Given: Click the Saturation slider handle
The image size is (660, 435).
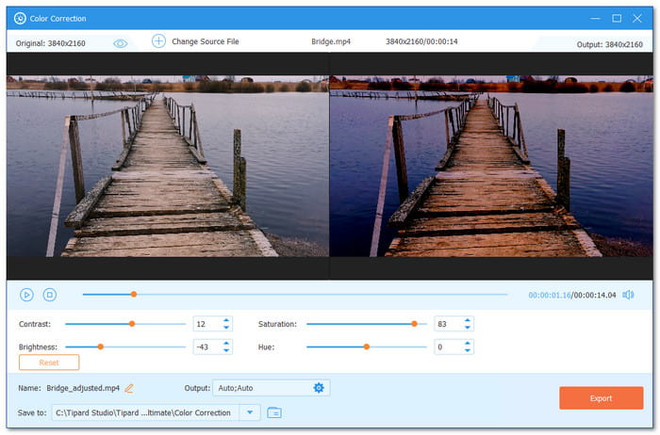Looking at the screenshot, I should point(414,324).
